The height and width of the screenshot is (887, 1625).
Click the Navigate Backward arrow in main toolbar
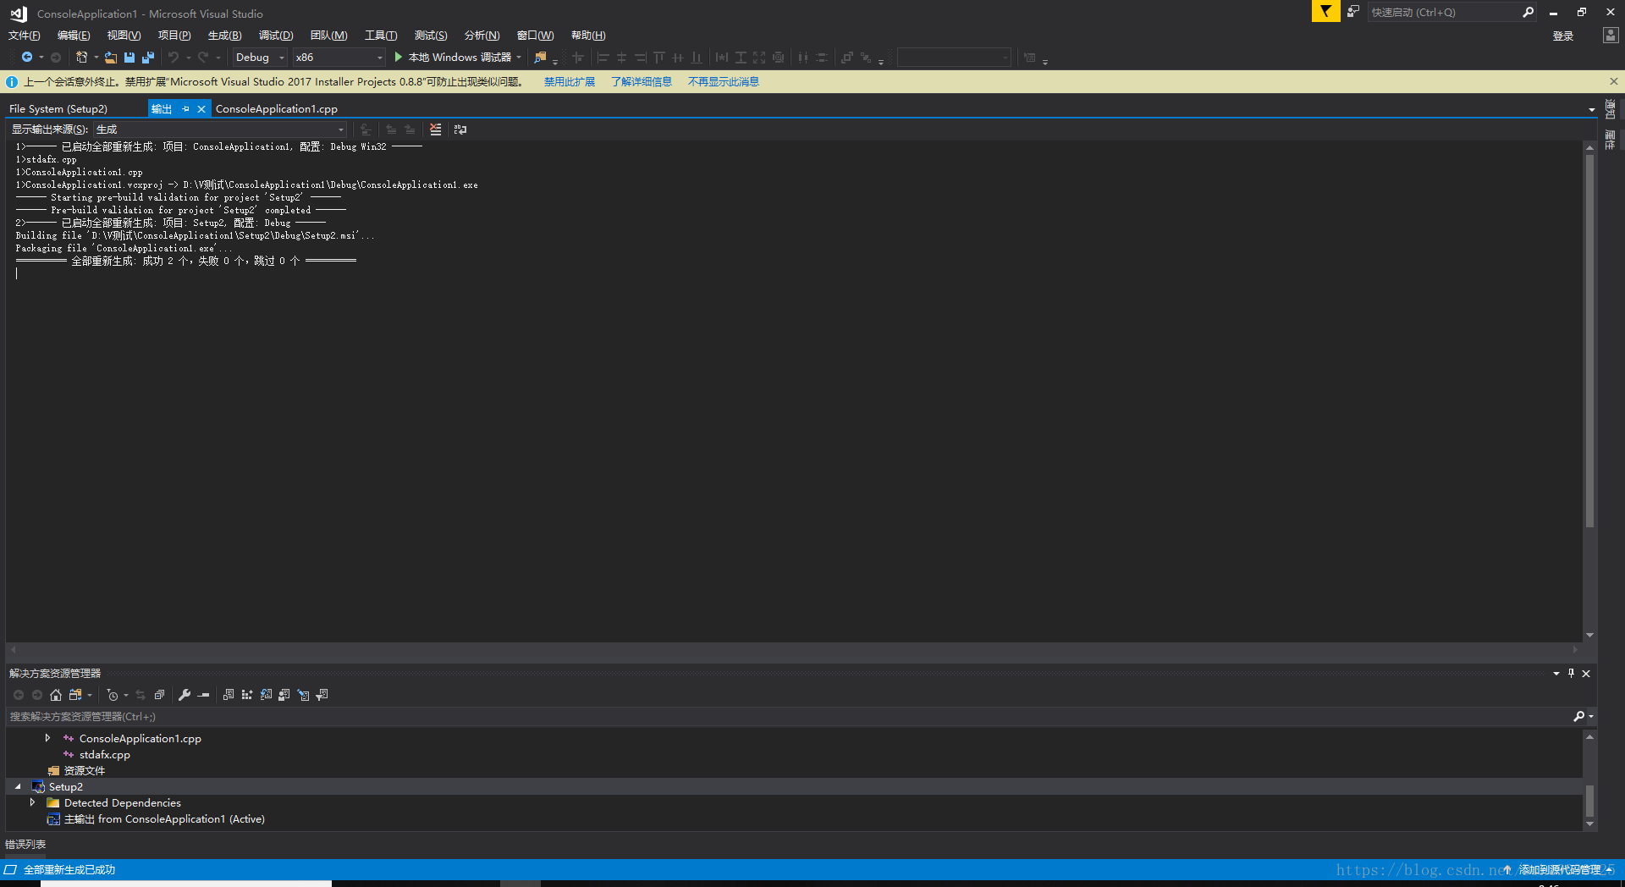(x=27, y=58)
